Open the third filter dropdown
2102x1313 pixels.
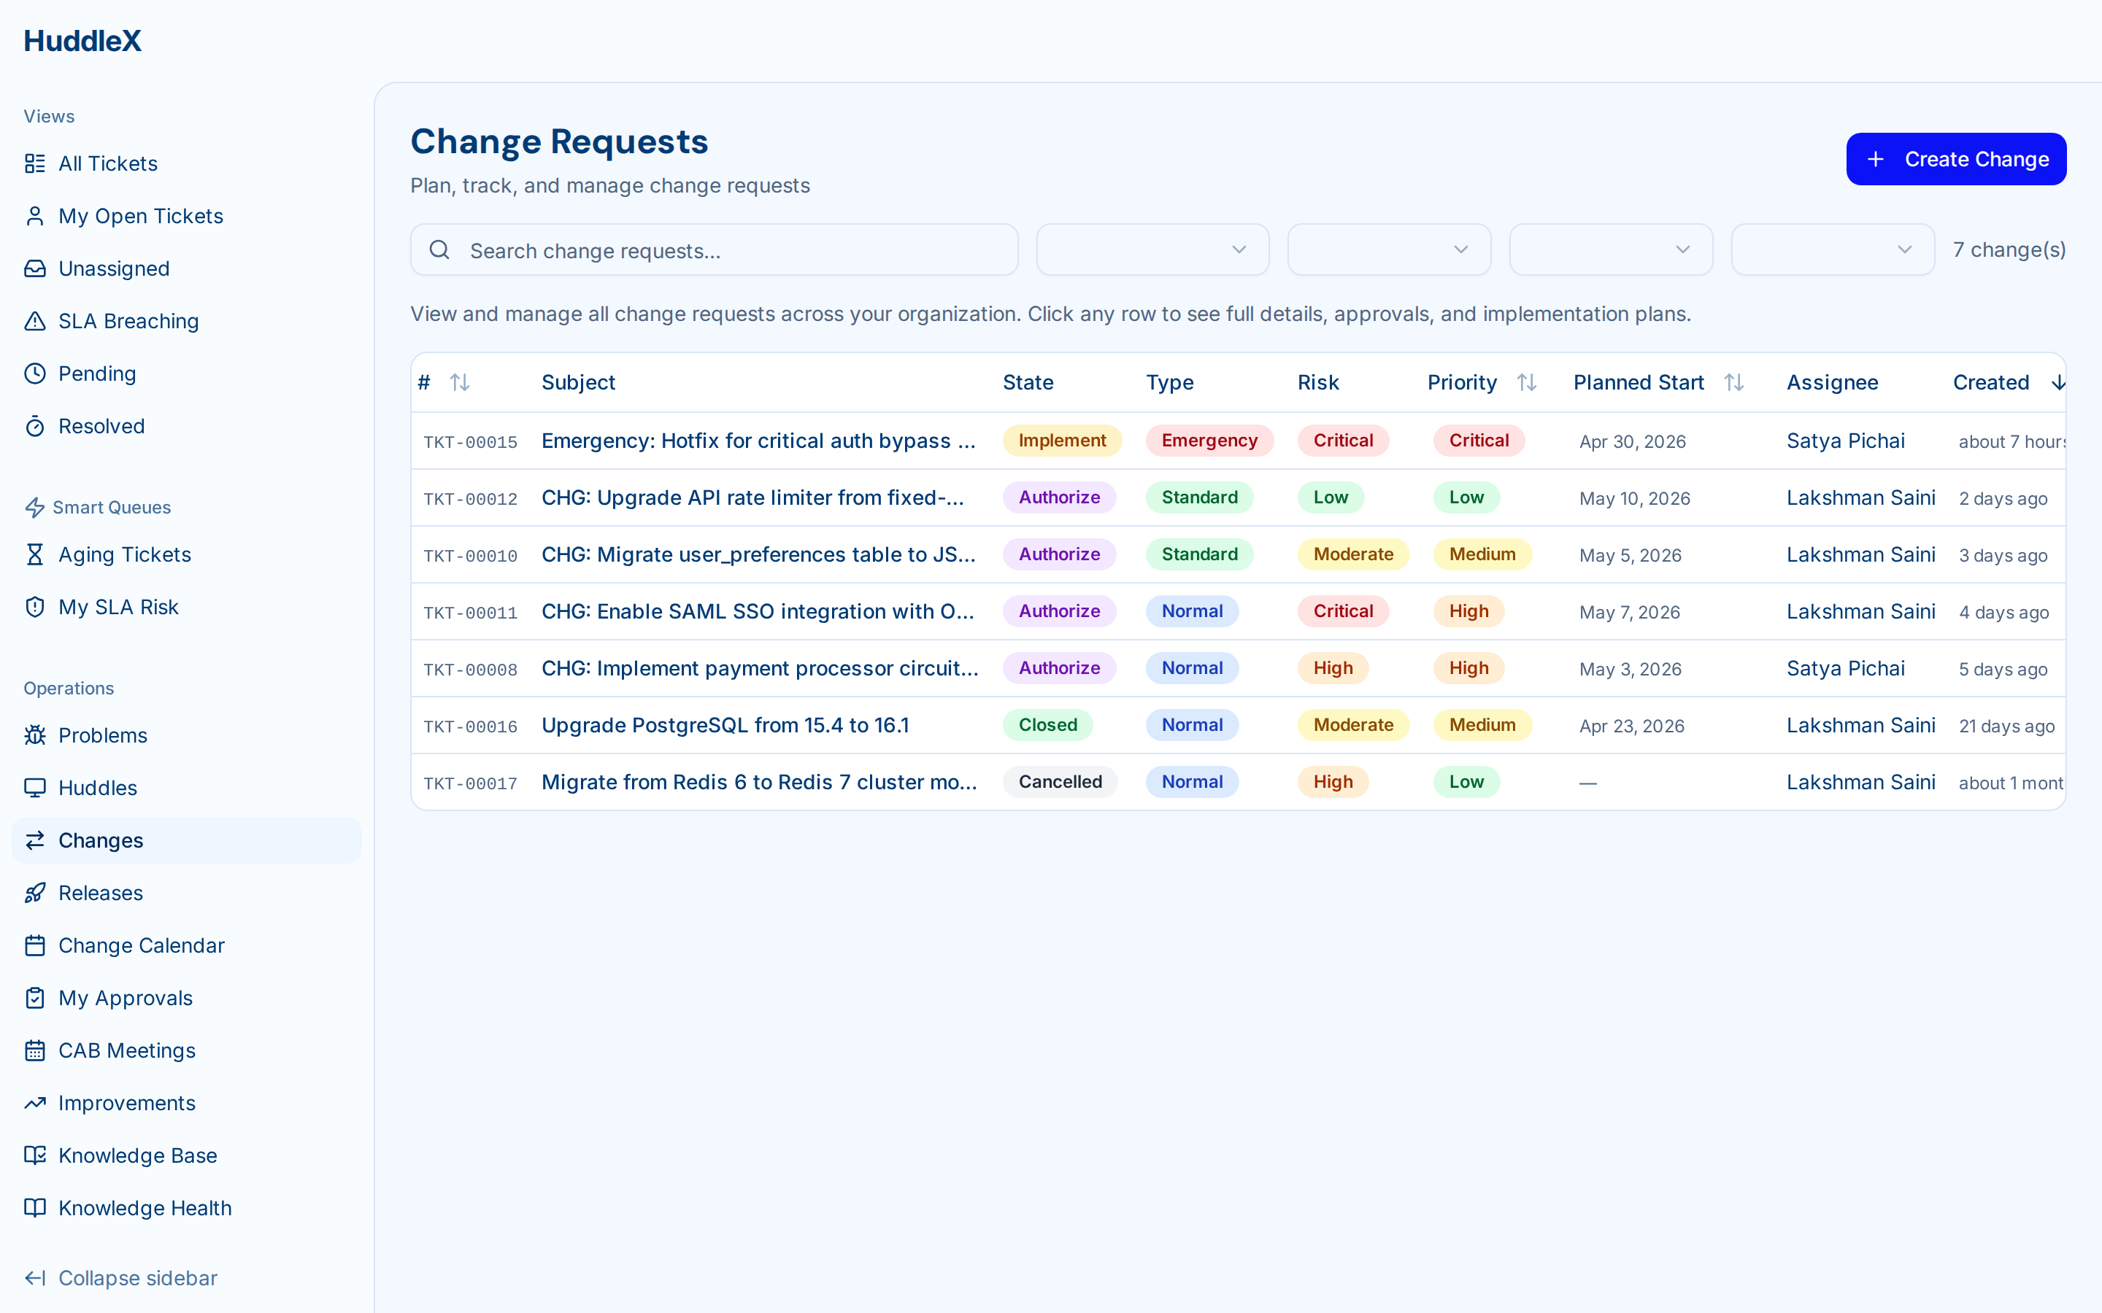1612,250
